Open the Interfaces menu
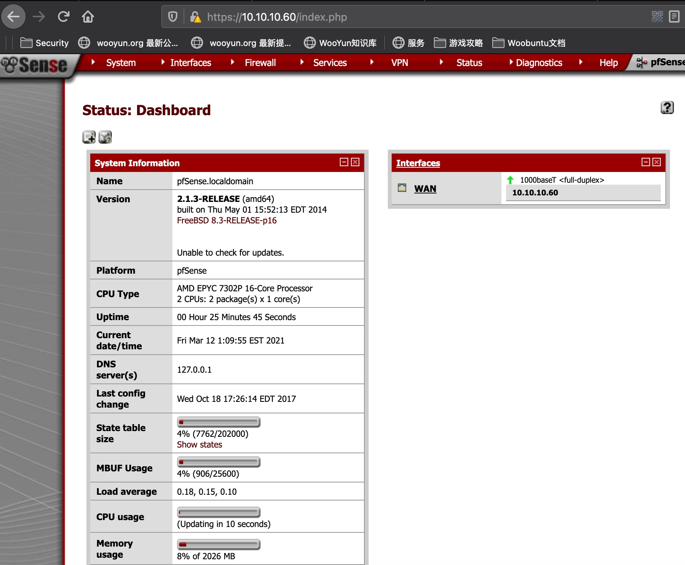Screen dimensions: 685x565 190,63
